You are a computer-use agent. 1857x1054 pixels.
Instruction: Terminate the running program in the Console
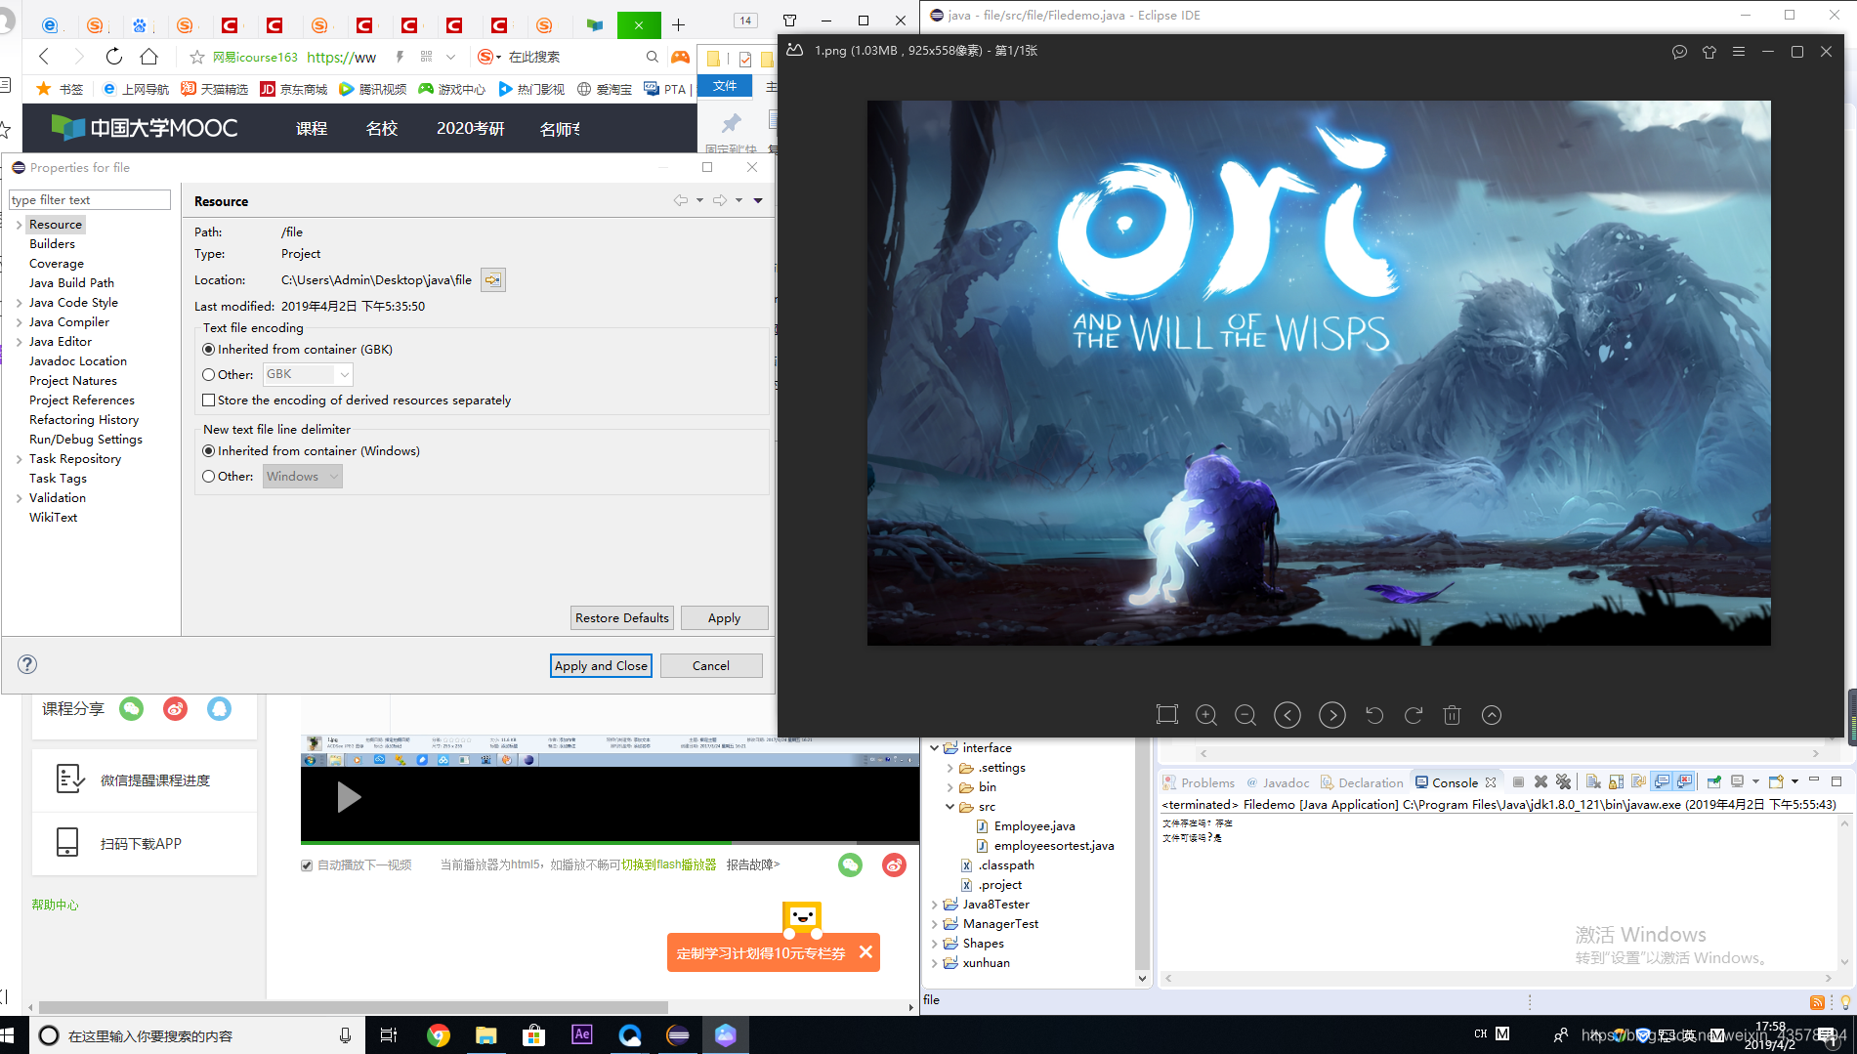[1518, 782]
